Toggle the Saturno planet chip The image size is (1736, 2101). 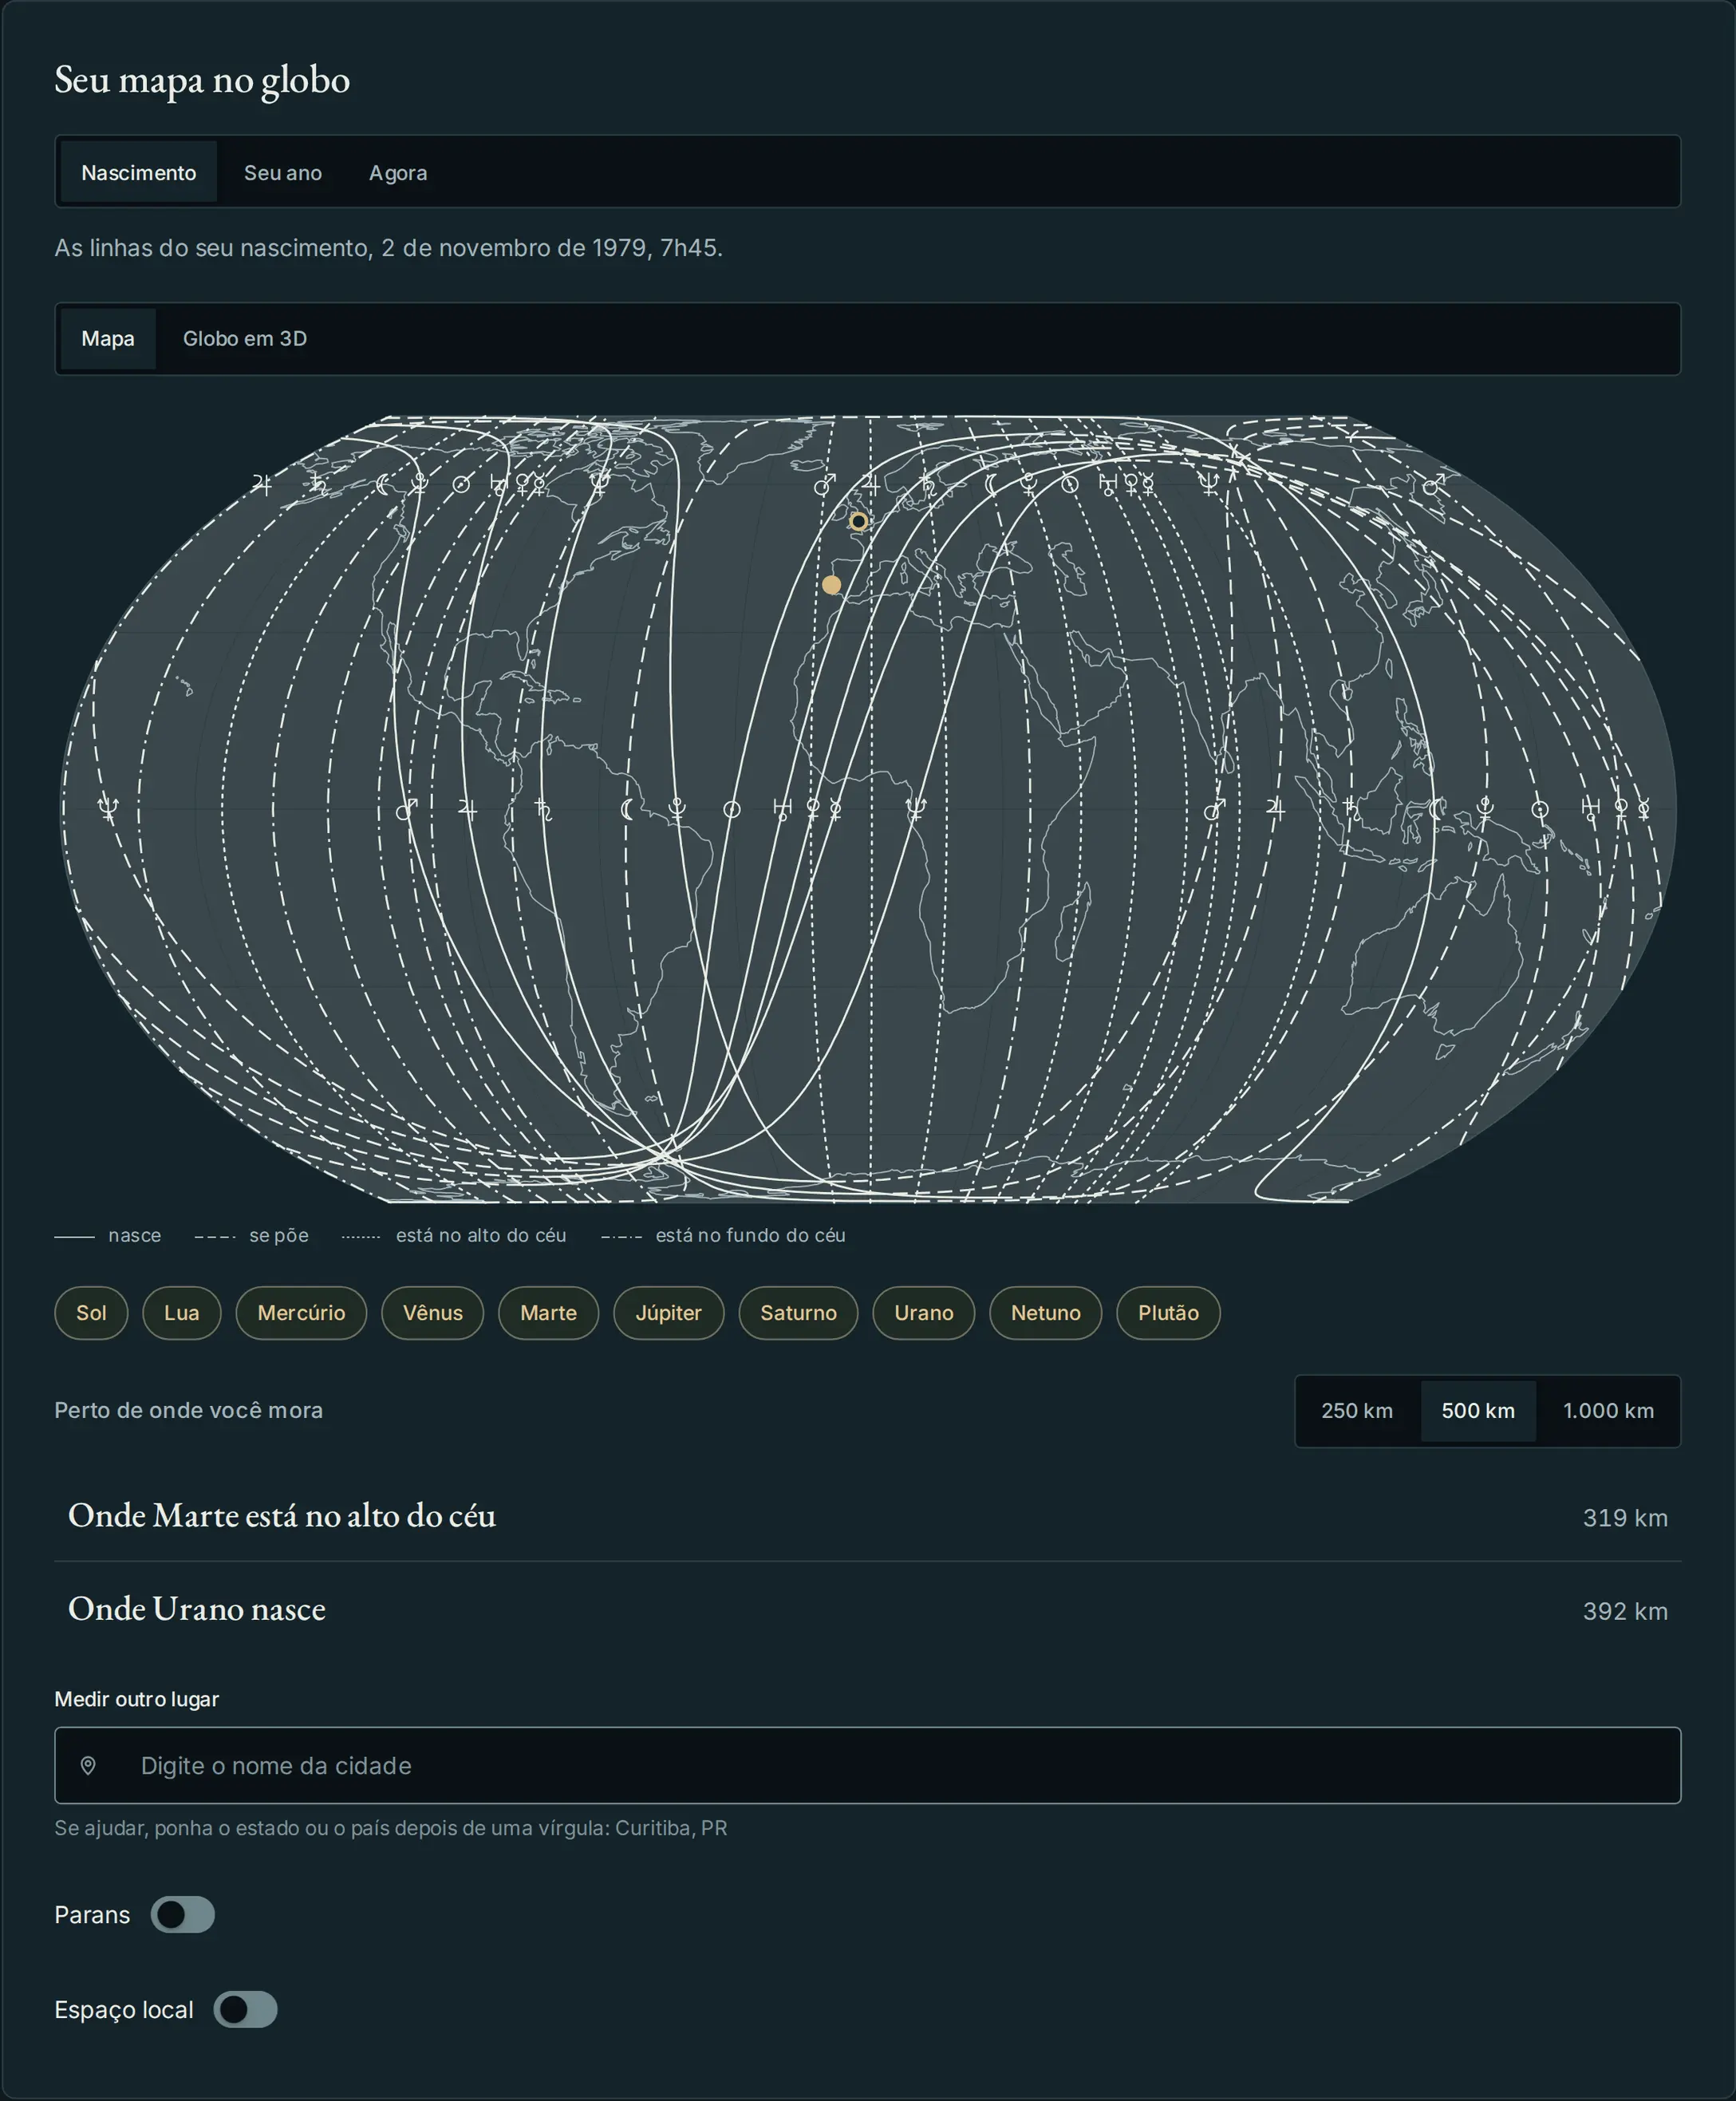(x=798, y=1313)
